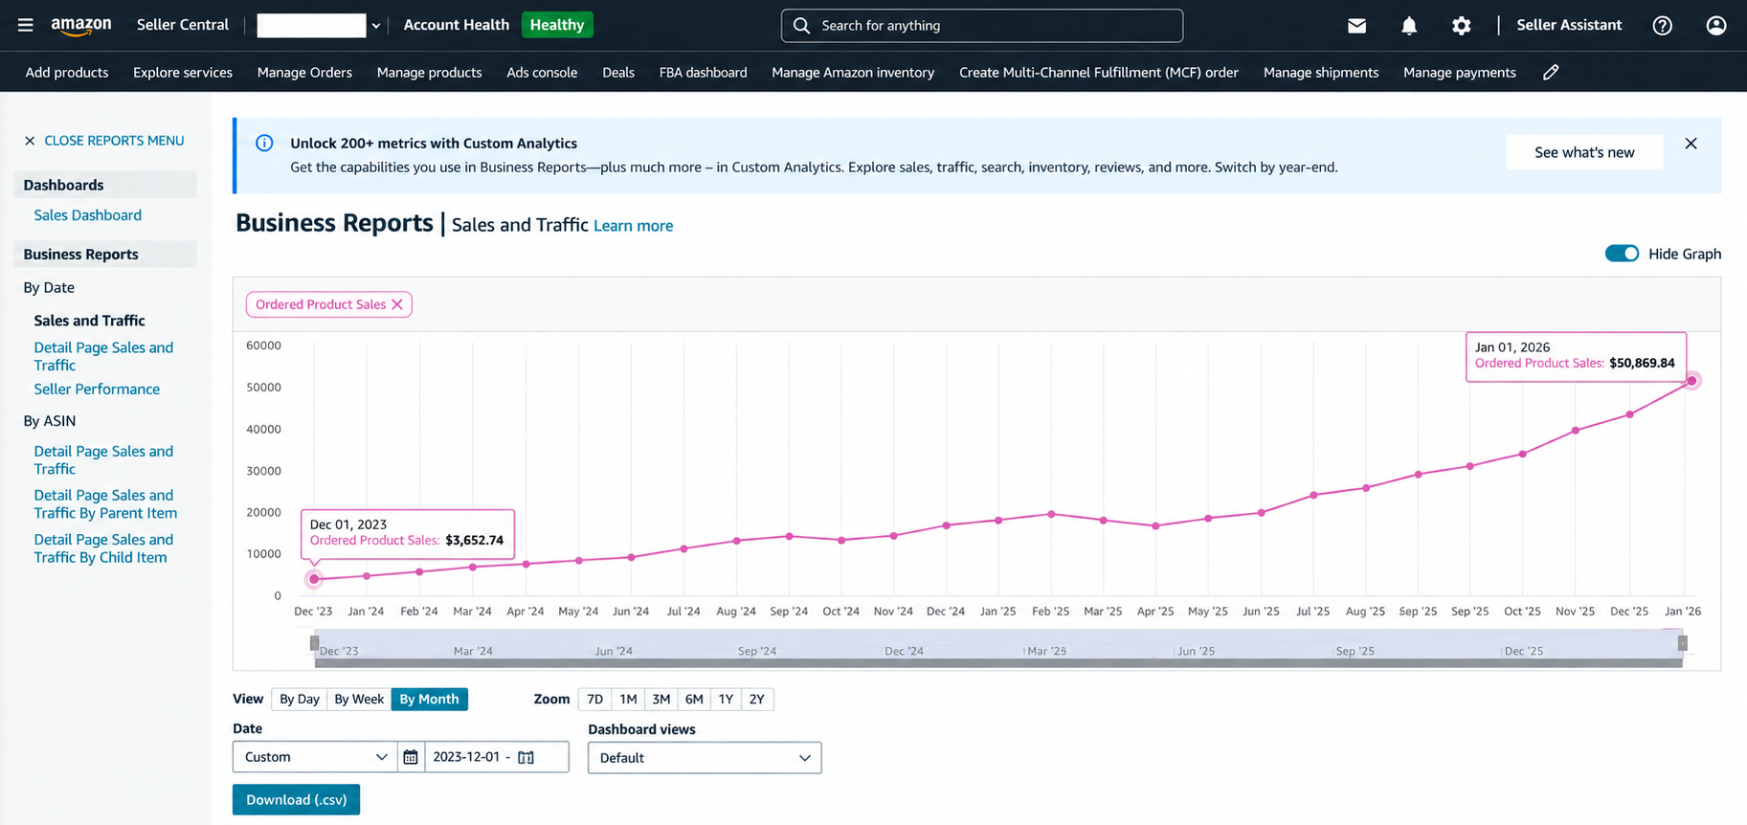Click the info icon in the banner
Viewport: 1747px width, 825px height.
pyautogui.click(x=264, y=144)
